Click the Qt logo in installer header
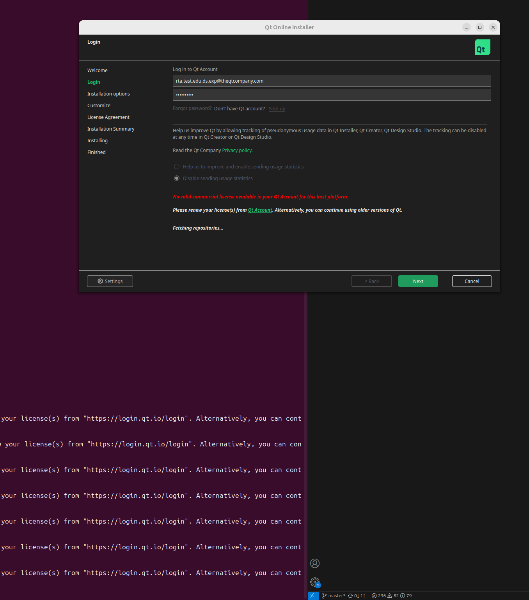The height and width of the screenshot is (600, 529). point(482,47)
